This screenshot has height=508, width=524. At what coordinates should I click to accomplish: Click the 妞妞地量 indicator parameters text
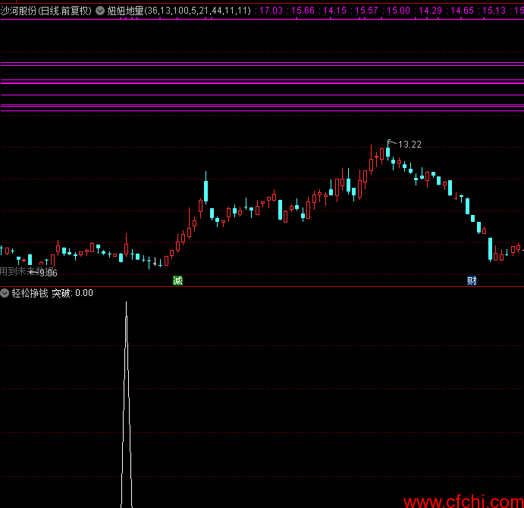tap(179, 11)
